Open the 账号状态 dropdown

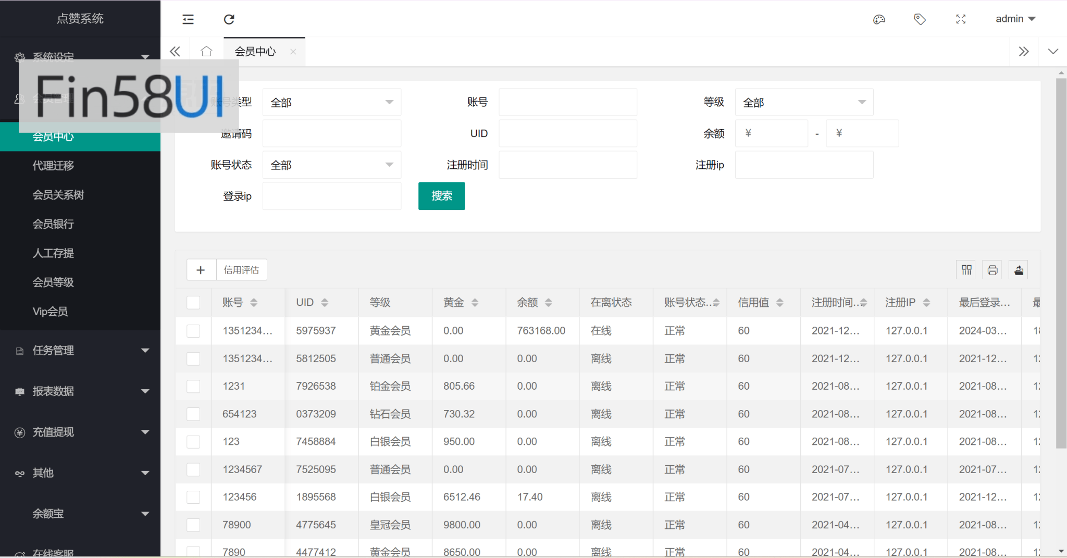(331, 165)
